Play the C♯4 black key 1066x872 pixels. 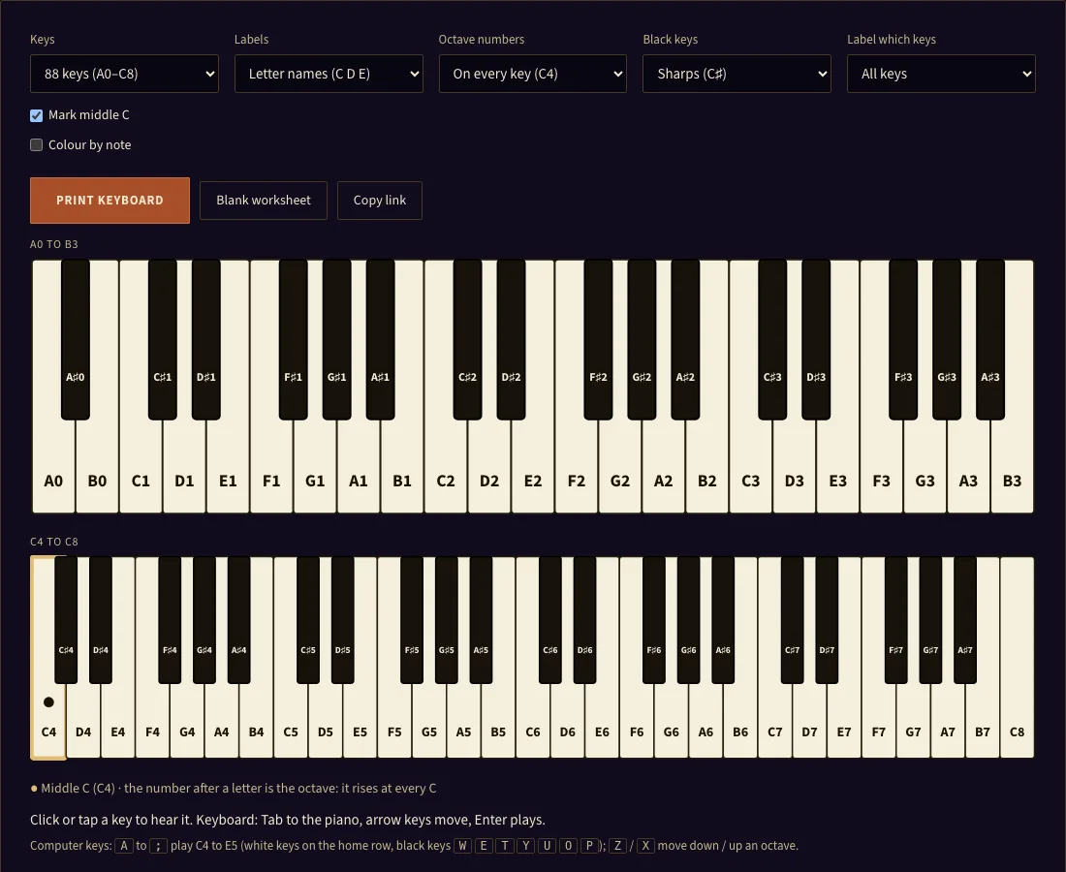click(x=66, y=620)
